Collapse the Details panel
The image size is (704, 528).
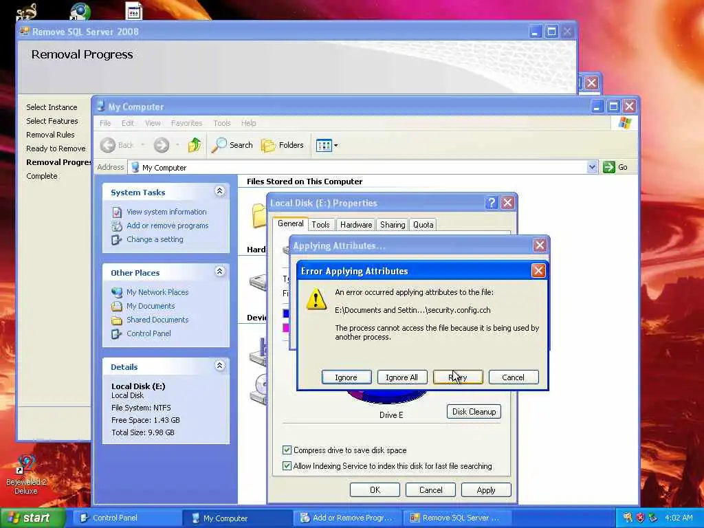[219, 366]
